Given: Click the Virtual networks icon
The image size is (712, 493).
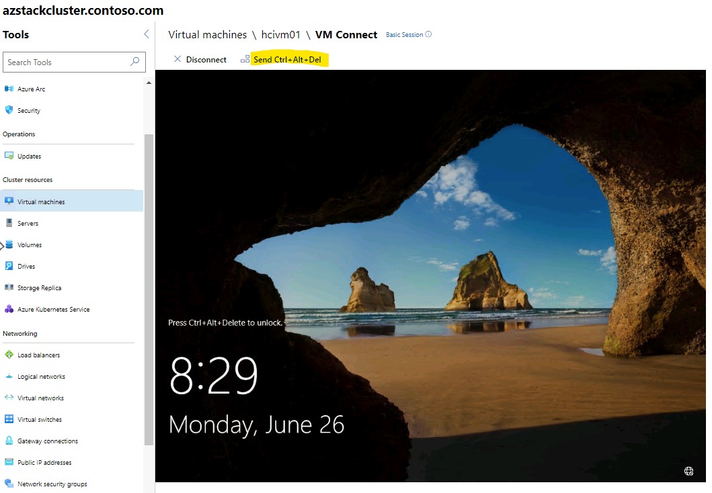Looking at the screenshot, I should tap(9, 398).
